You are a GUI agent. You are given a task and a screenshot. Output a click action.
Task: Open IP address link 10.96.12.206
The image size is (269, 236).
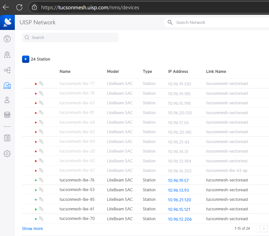[x=180, y=219]
